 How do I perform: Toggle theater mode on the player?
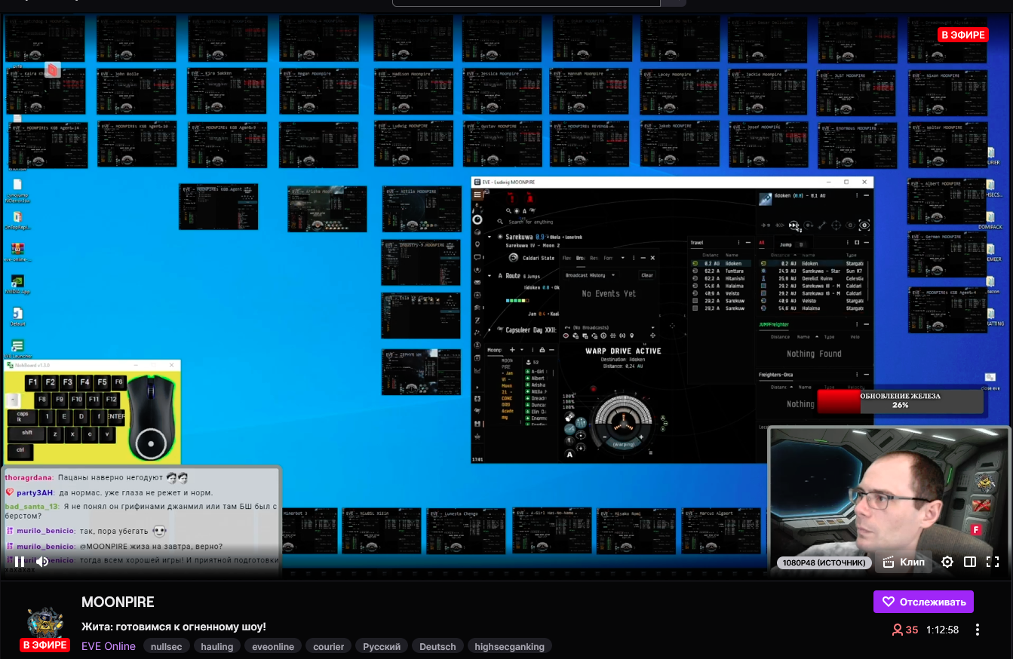970,562
